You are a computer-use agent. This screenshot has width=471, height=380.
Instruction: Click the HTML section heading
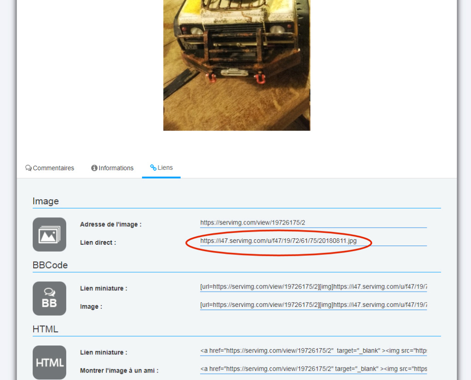[45, 329]
